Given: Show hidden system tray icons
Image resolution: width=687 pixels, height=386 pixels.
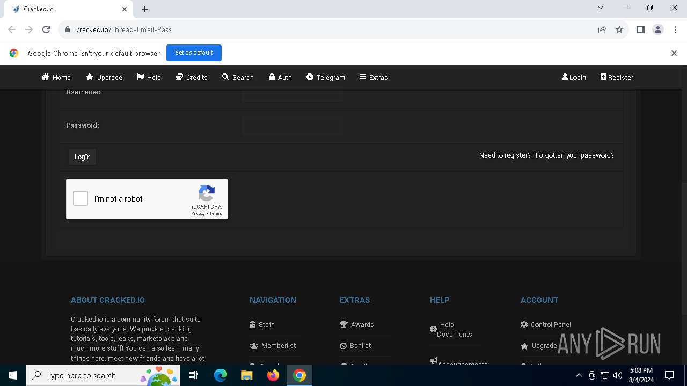Looking at the screenshot, I should click(579, 375).
